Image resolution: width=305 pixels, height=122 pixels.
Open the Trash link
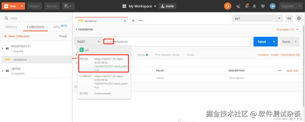click(x=63, y=36)
